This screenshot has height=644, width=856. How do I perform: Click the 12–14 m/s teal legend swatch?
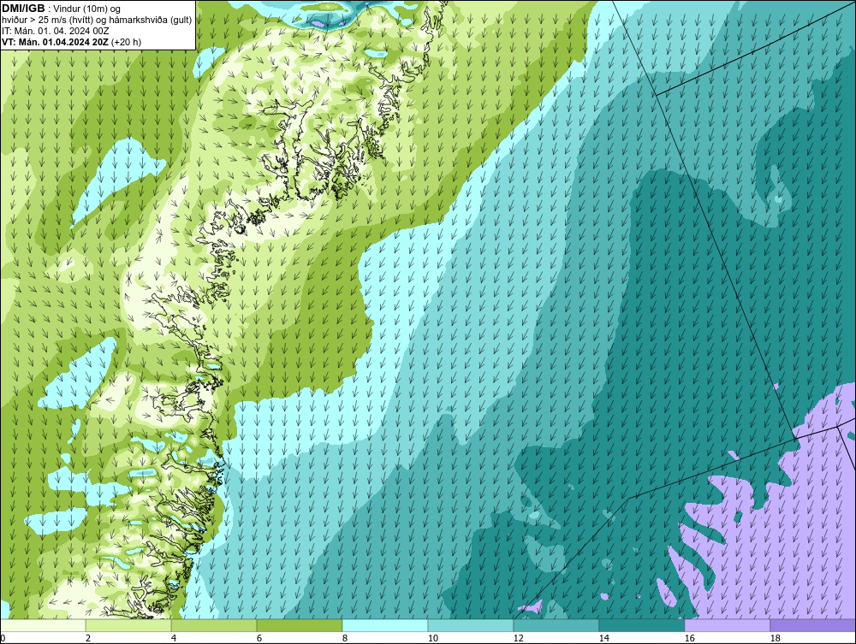[556, 625]
